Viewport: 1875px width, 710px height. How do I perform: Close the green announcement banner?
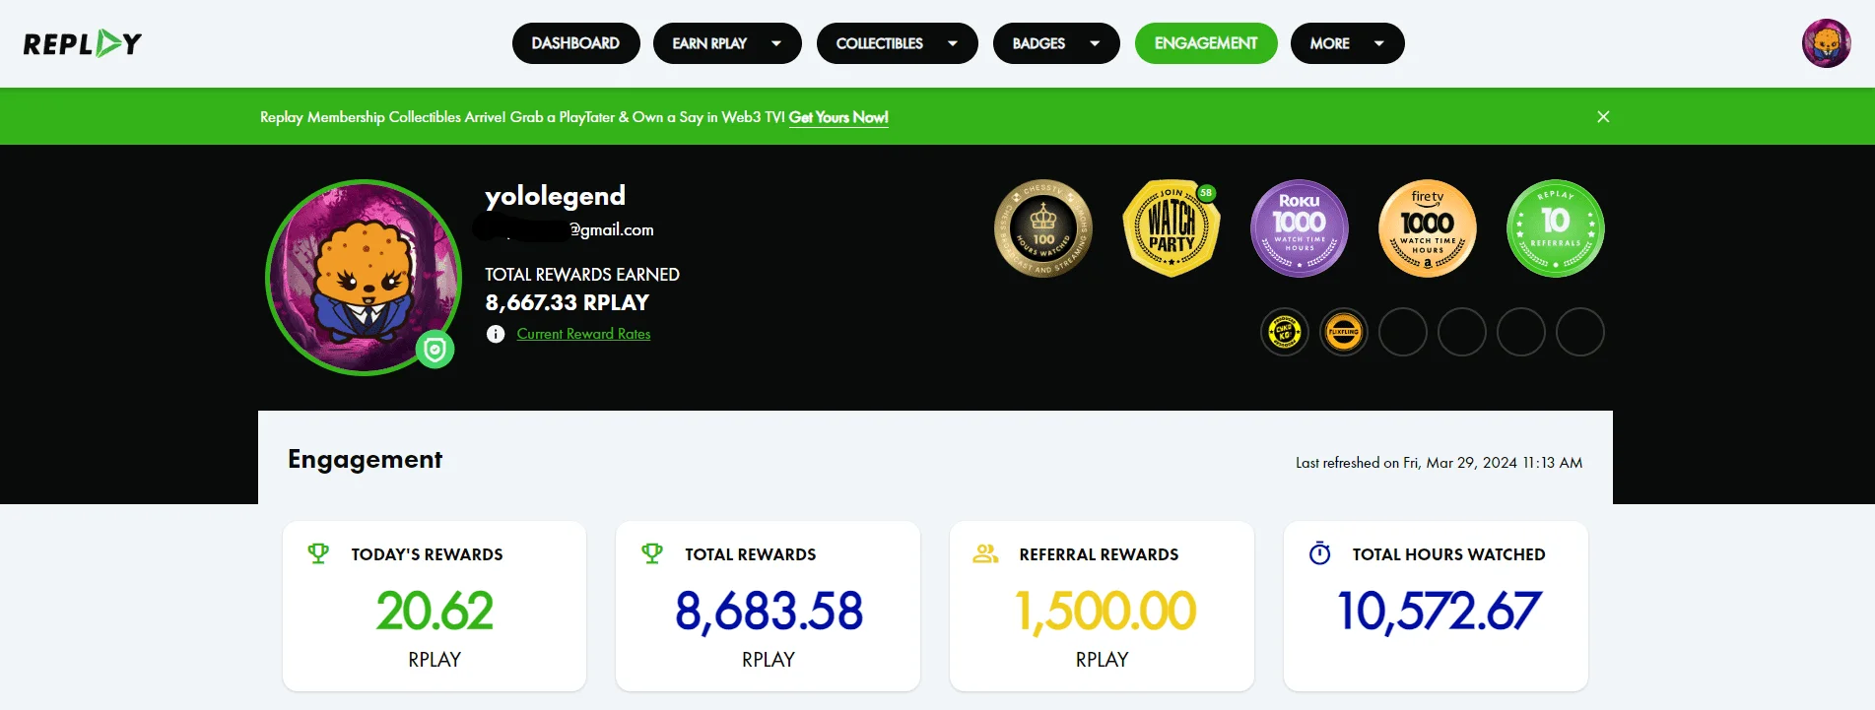pyautogui.click(x=1603, y=116)
